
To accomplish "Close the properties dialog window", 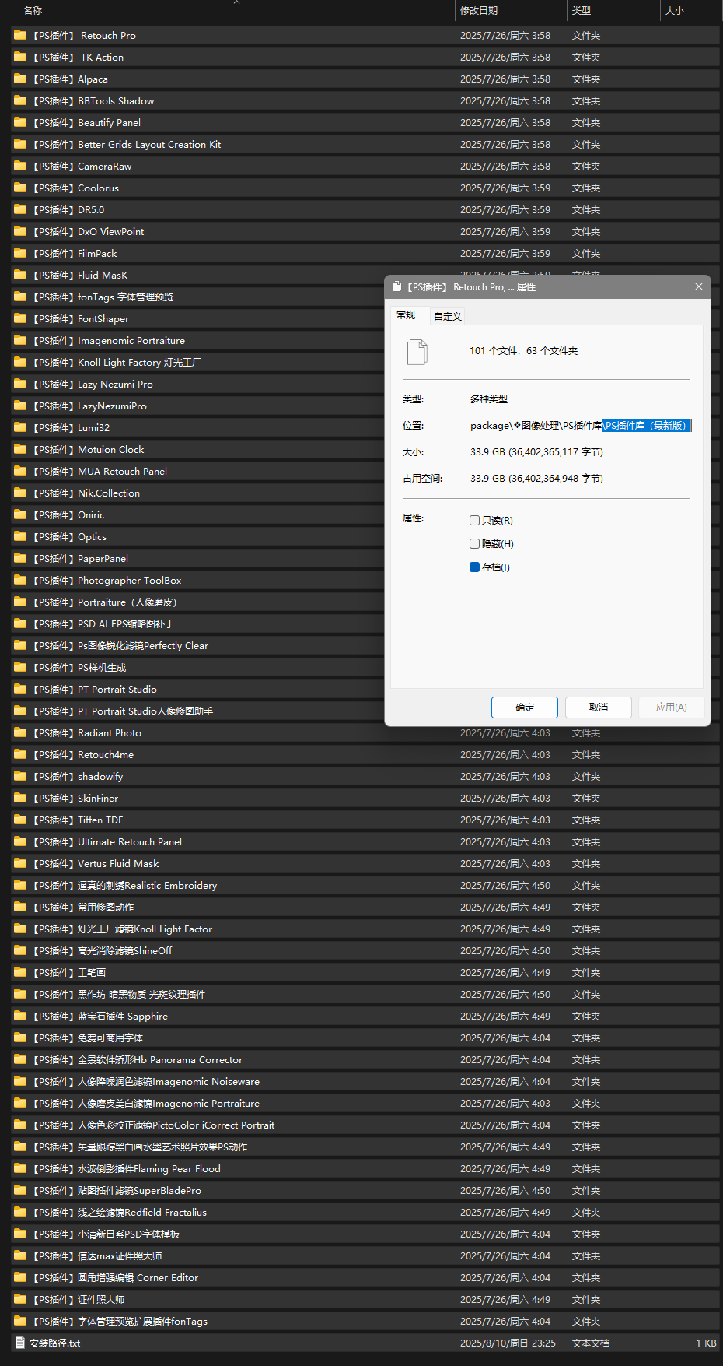I will tap(698, 287).
